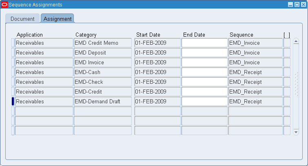
Task: Select the EMD-Demand Draft category cell
Action: point(103,102)
